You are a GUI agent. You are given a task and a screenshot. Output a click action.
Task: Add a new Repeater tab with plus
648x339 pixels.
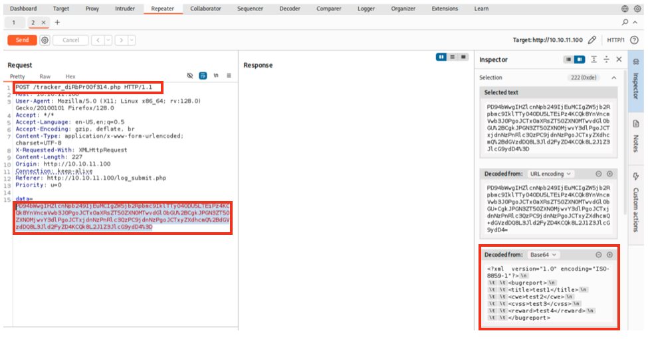[x=57, y=23]
